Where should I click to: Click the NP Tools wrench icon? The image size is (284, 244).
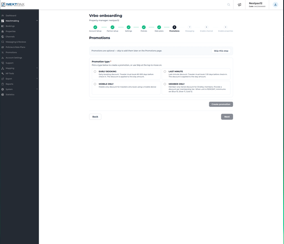coord(3,73)
